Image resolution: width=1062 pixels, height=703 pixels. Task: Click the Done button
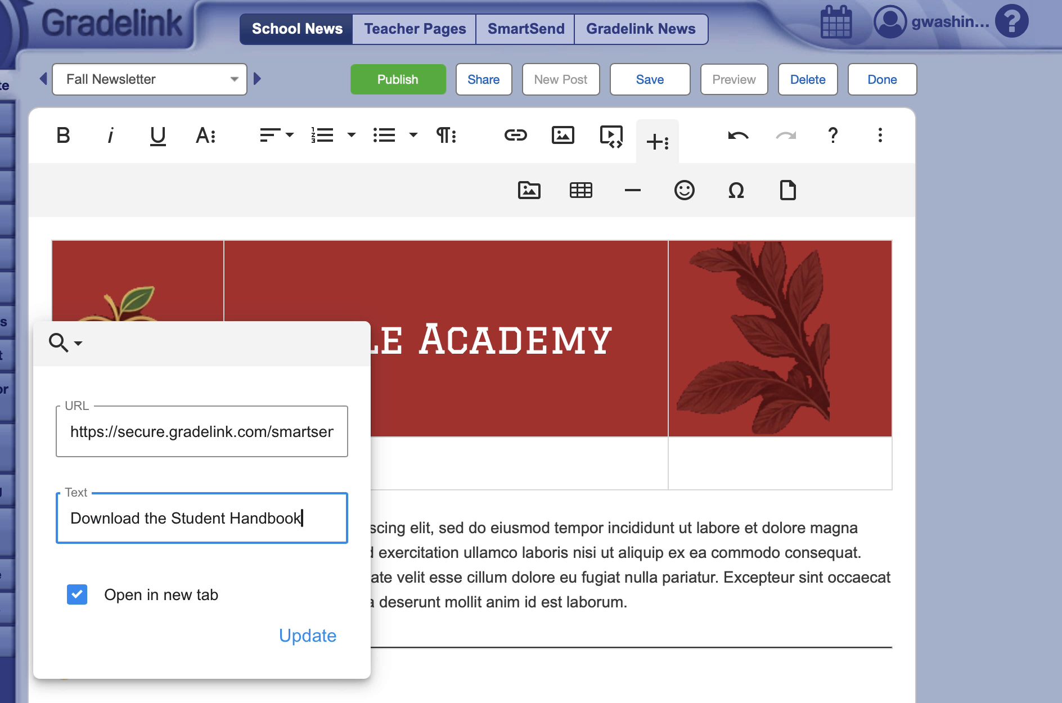882,79
